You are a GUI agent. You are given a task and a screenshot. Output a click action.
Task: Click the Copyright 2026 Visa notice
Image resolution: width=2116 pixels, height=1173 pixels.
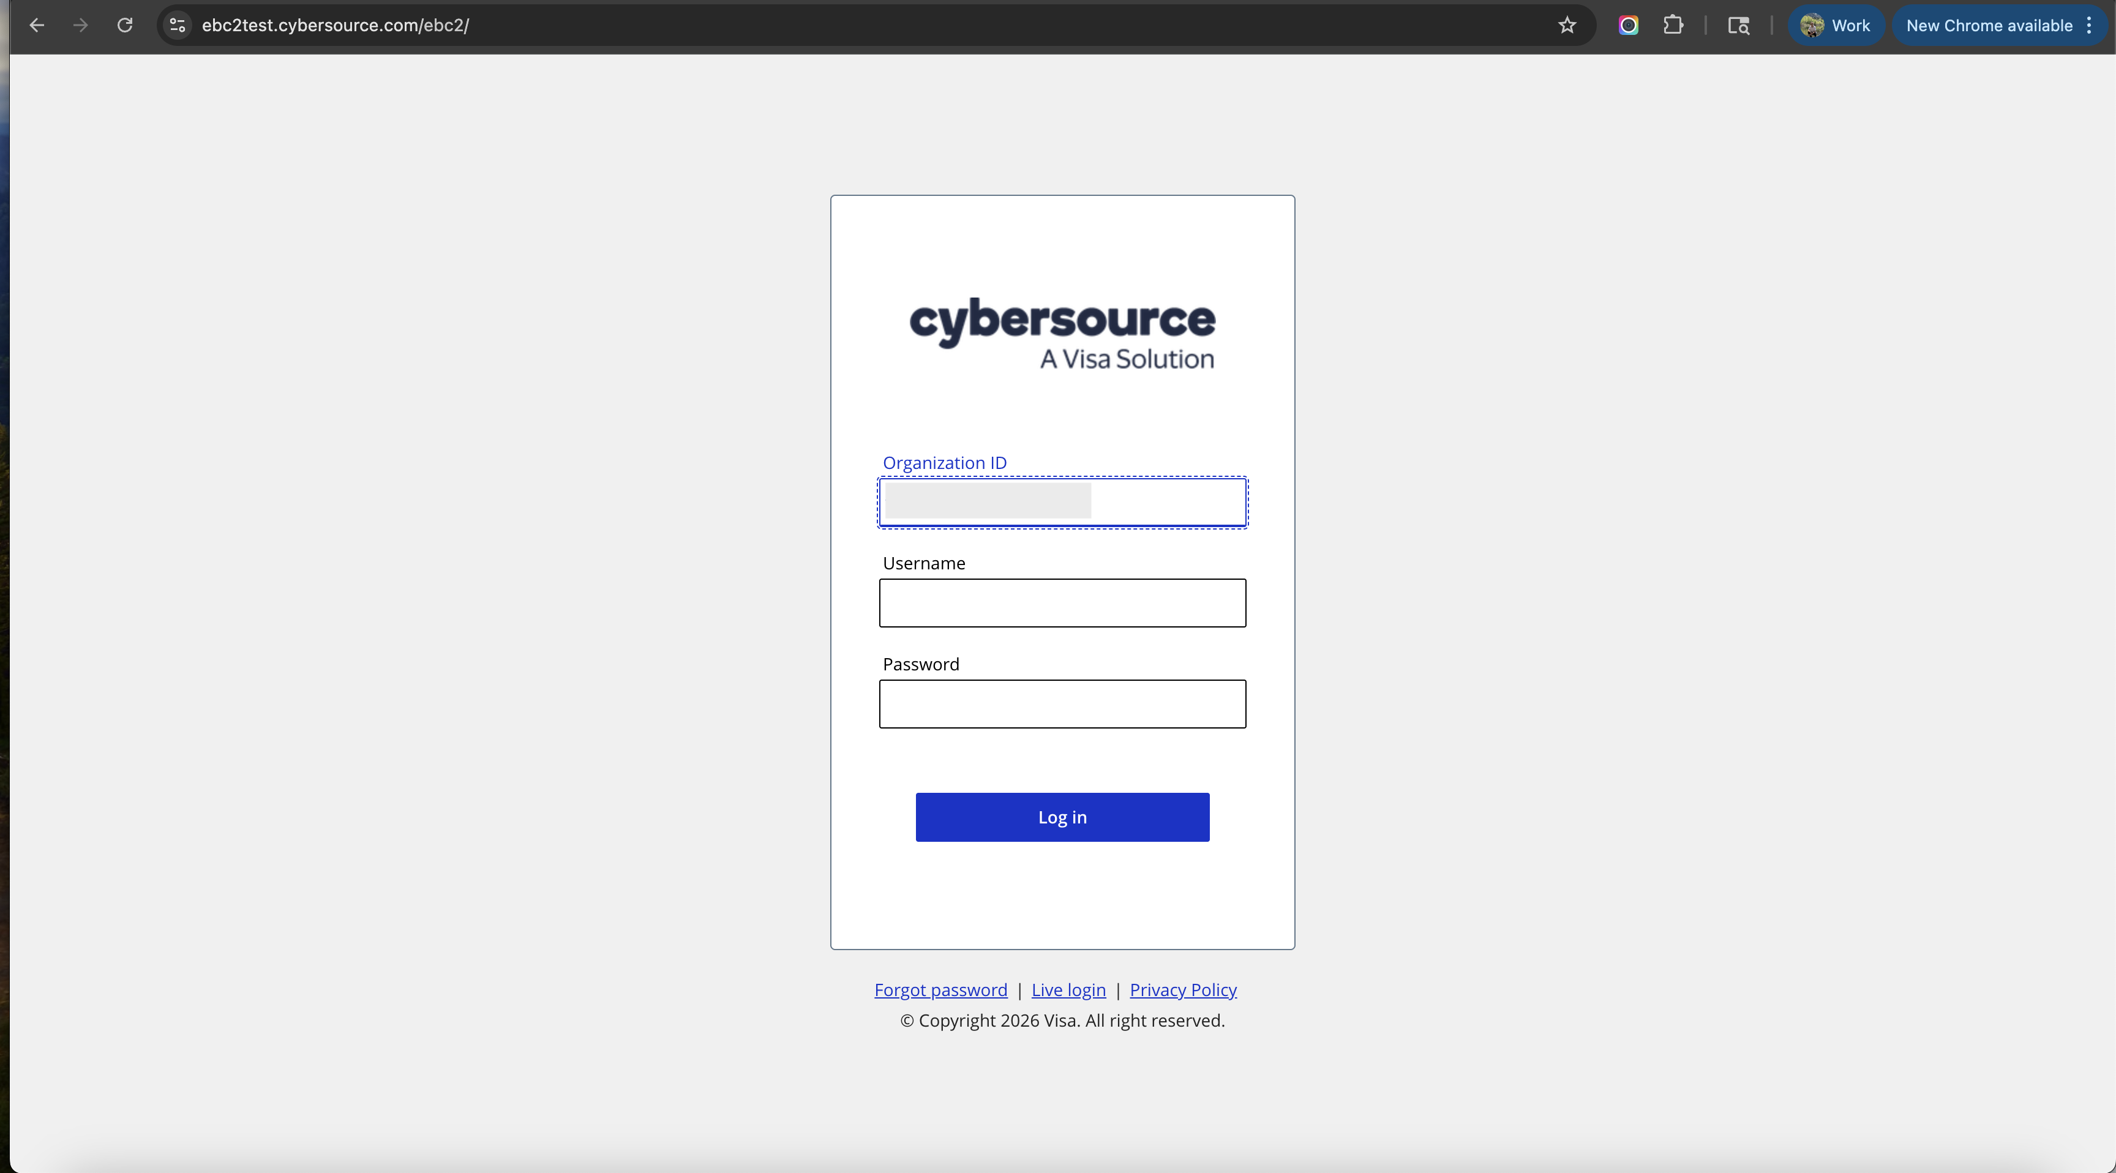1062,1020
